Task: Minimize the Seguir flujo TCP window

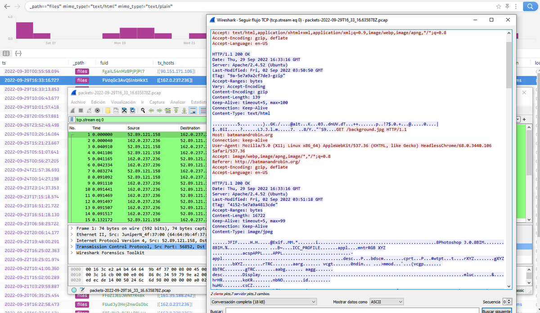Action: tap(474, 20)
